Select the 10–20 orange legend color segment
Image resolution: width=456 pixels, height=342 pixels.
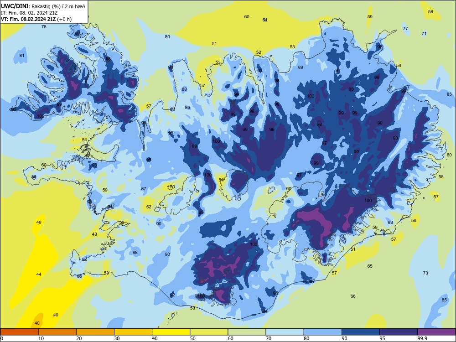pos(57,332)
